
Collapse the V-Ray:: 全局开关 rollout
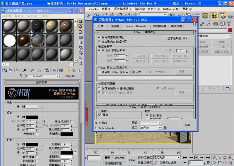[145, 107]
